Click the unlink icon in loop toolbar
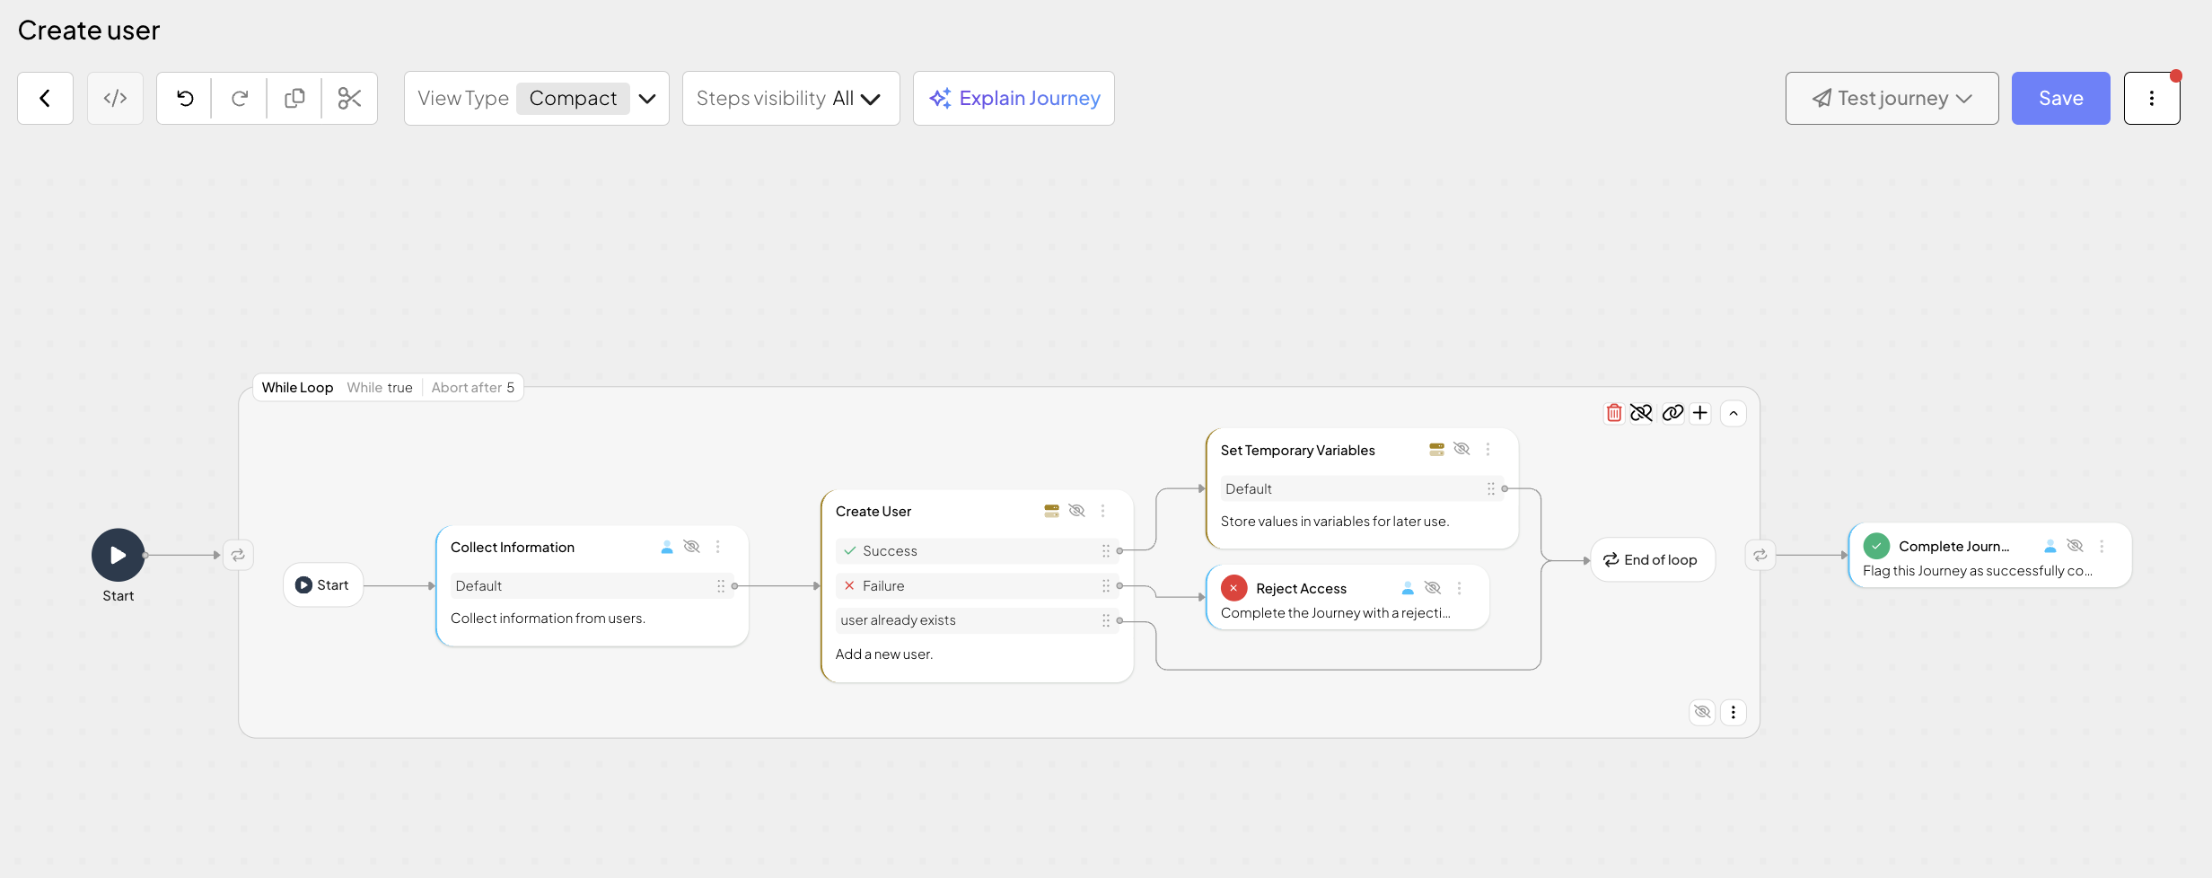 [x=1641, y=413]
